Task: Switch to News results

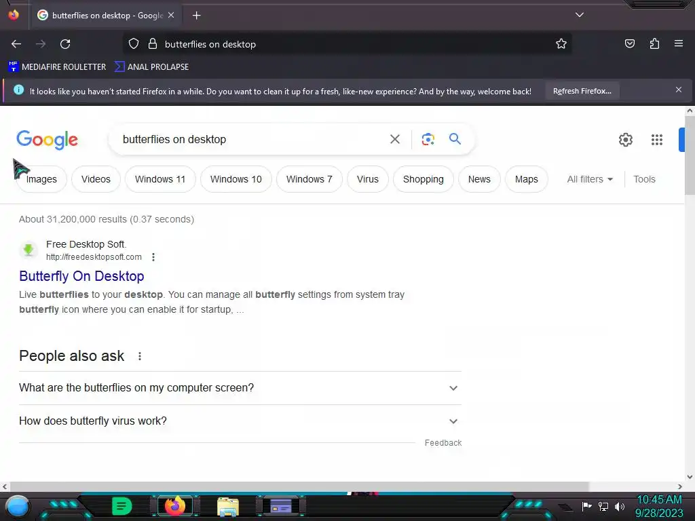Action: tap(479, 179)
